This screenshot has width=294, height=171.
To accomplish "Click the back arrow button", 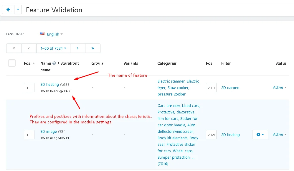I will click(8, 10).
